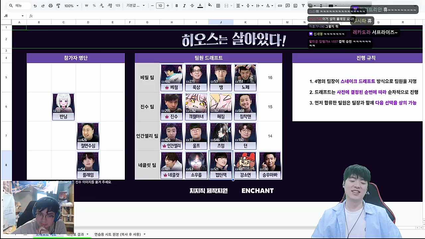Expand 연습용 시트 원본 tab menu arrow
Viewport: 425px width, 239px height.
click(144, 234)
